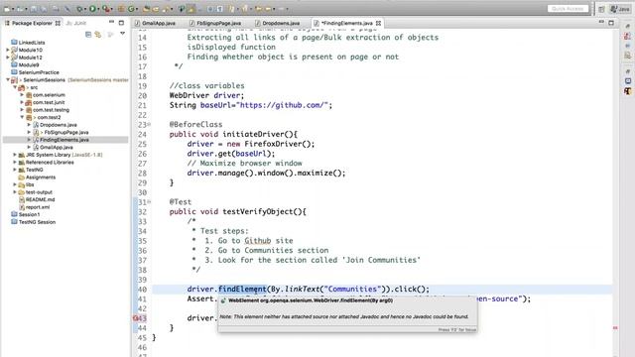Click the Save All toolbar icon
Screen dimensions: 635x357
tap(44, 9)
